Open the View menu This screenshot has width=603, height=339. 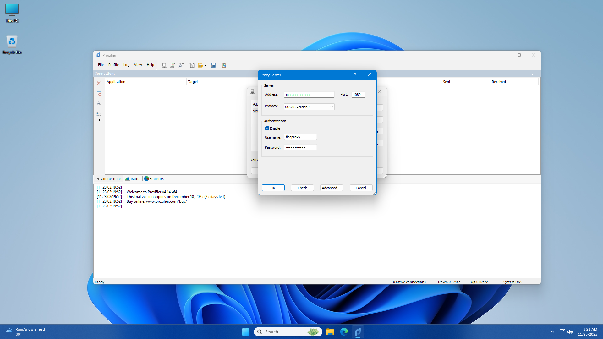(x=138, y=65)
